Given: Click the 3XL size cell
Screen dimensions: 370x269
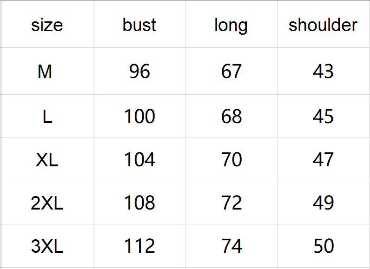Looking at the screenshot, I should (47, 247).
